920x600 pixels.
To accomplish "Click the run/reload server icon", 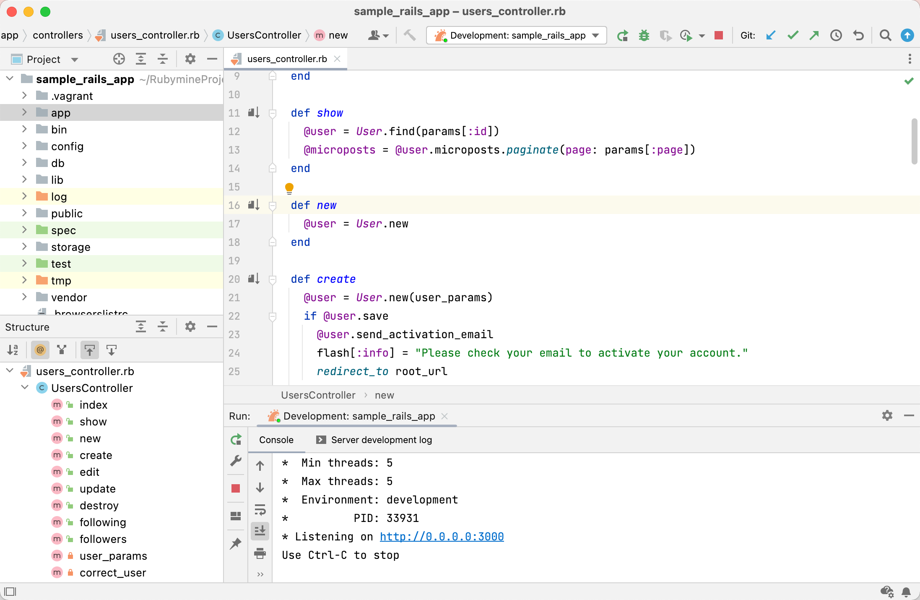I will click(x=236, y=439).
